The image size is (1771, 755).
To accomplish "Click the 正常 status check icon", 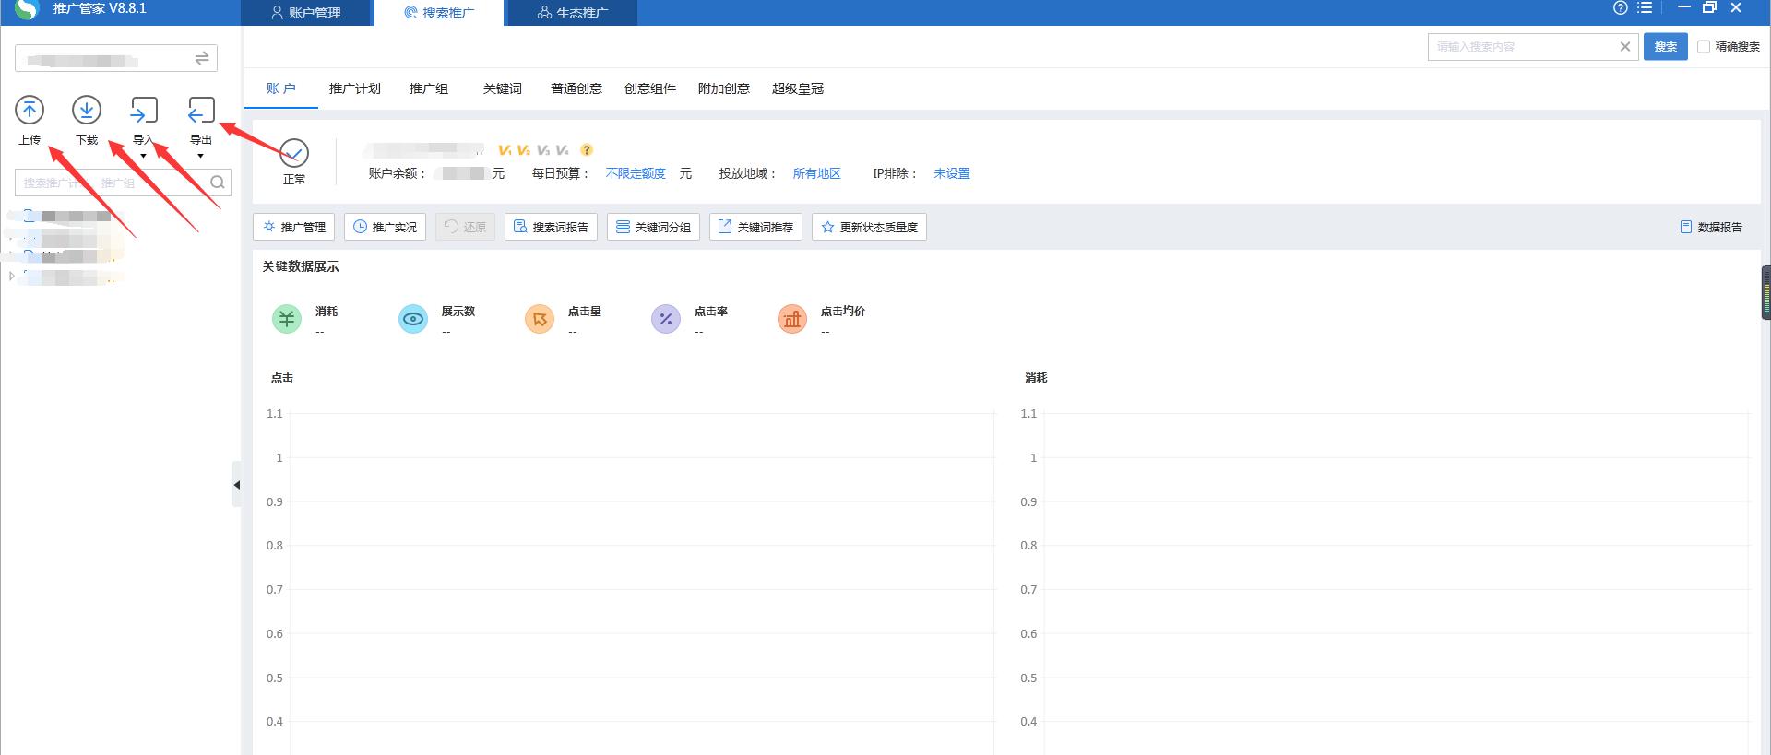I will pos(294,153).
